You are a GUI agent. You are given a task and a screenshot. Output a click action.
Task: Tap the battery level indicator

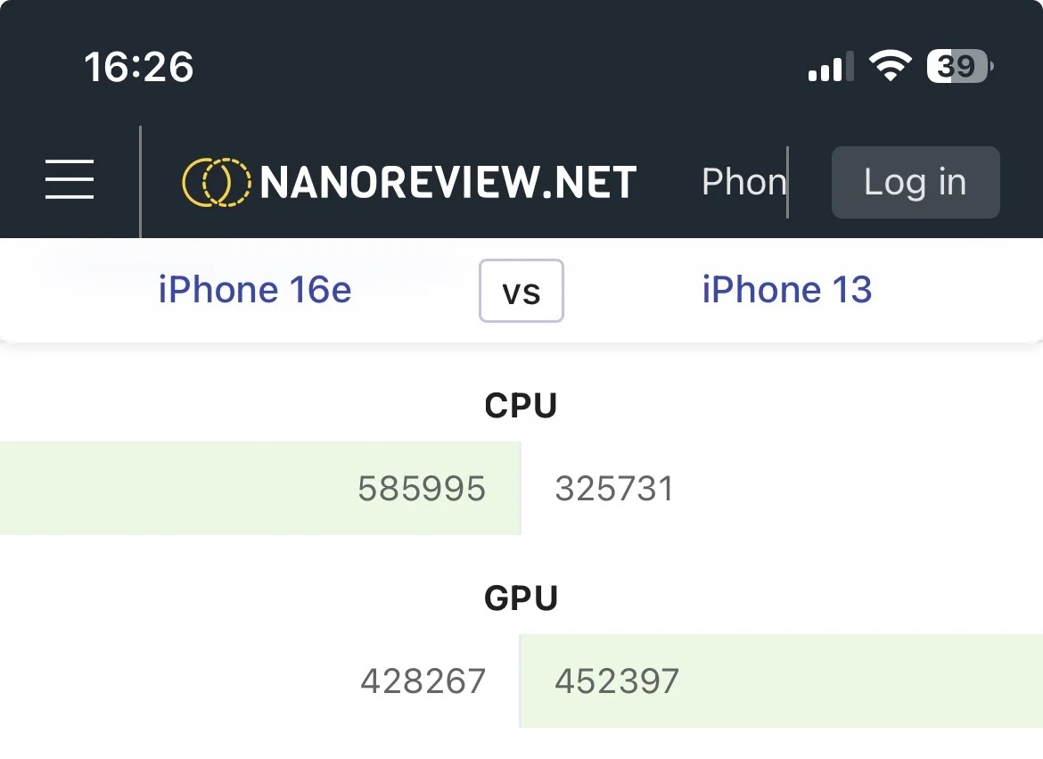960,66
